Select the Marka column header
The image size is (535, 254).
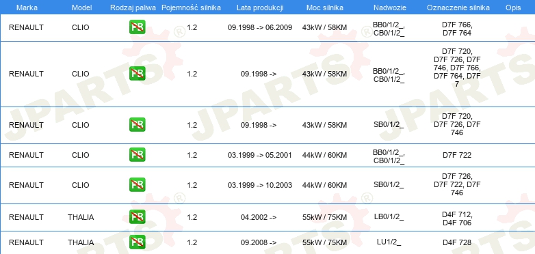coord(27,8)
